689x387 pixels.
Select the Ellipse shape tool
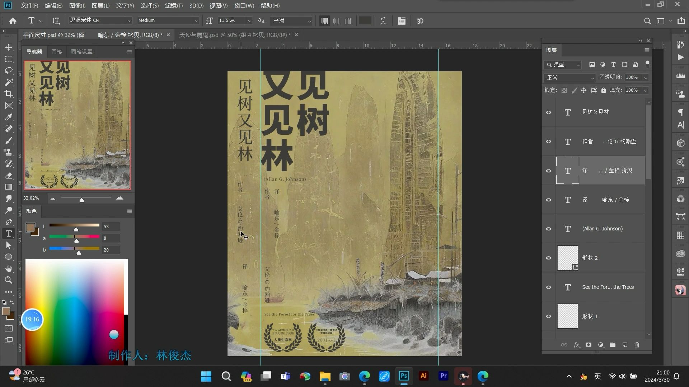(9, 257)
